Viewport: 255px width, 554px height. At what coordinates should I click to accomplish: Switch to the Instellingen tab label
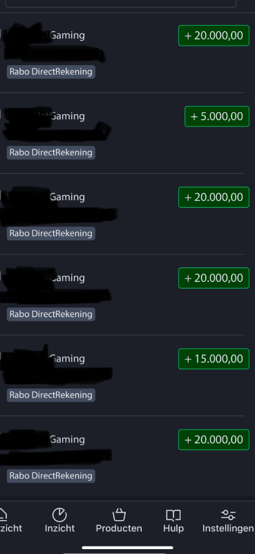pyautogui.click(x=228, y=528)
